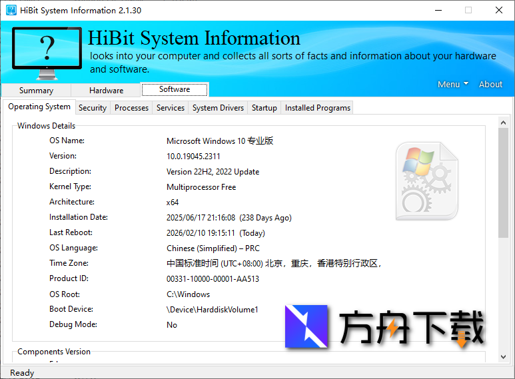Click the Installation Date: label
This screenshot has height=379, width=515.
click(x=79, y=217)
